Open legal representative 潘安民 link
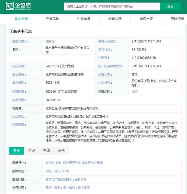The width and height of the screenshot is (187, 194). (x=50, y=41)
